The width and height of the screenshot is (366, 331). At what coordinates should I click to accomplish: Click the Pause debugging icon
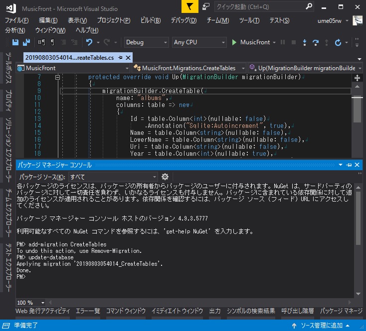[283, 42]
